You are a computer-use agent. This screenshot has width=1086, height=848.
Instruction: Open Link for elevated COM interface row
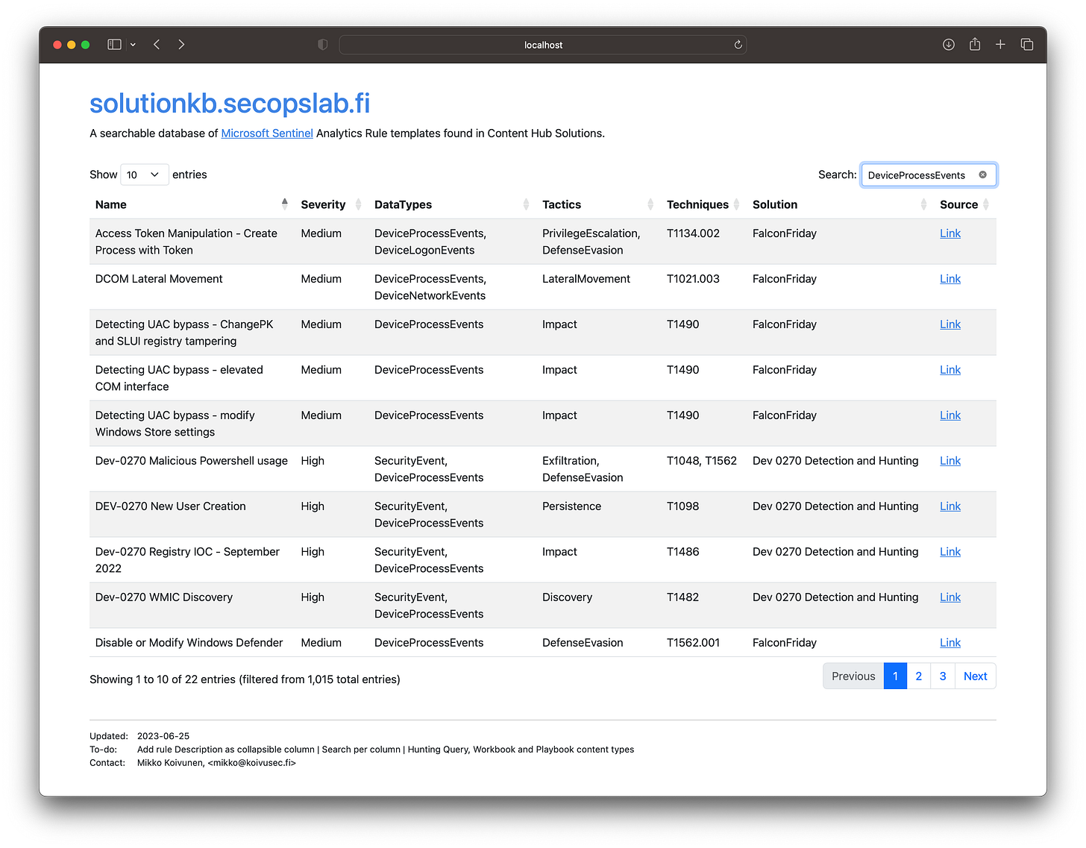[x=950, y=370]
